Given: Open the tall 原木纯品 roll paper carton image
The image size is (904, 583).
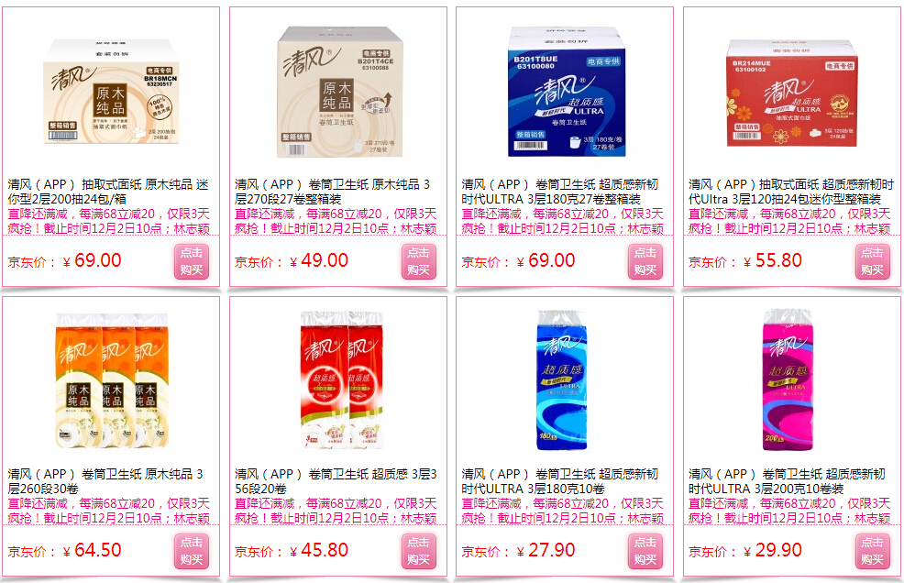Looking at the screenshot, I should click(337, 92).
